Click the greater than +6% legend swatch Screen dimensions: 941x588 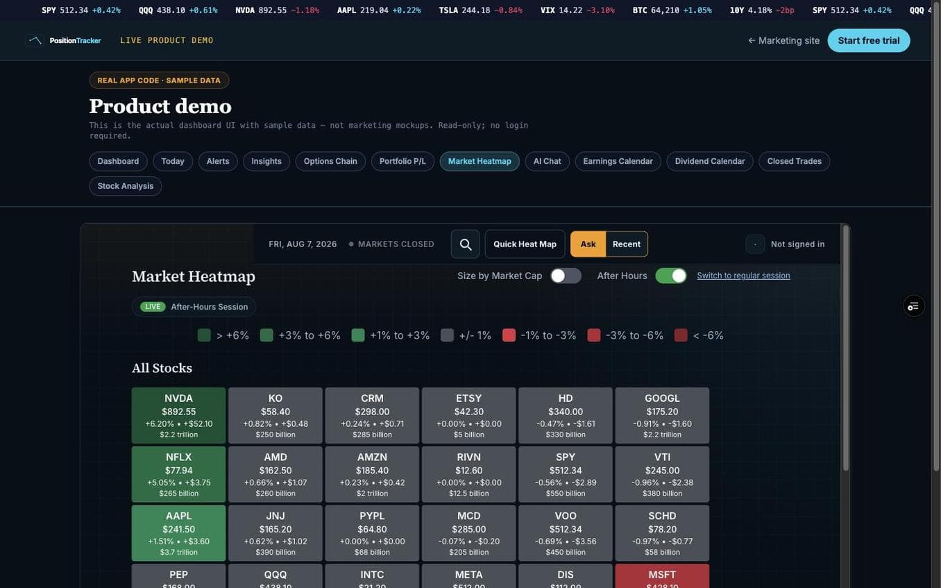(204, 335)
